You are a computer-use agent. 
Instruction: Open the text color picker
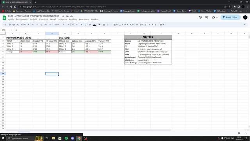(x=94, y=25)
